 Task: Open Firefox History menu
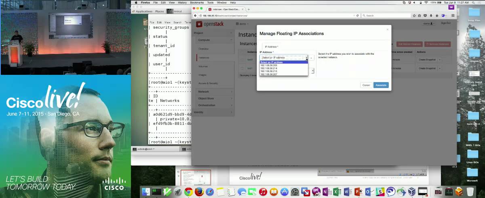click(x=182, y=2)
